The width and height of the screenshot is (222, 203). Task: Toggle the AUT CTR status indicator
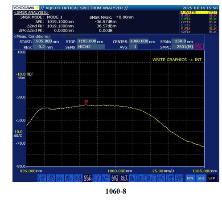[x=161, y=178]
